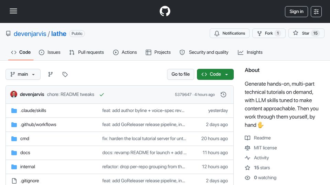View tags via the tag icon
Screen dimensions: 330x185
[x=65, y=74]
